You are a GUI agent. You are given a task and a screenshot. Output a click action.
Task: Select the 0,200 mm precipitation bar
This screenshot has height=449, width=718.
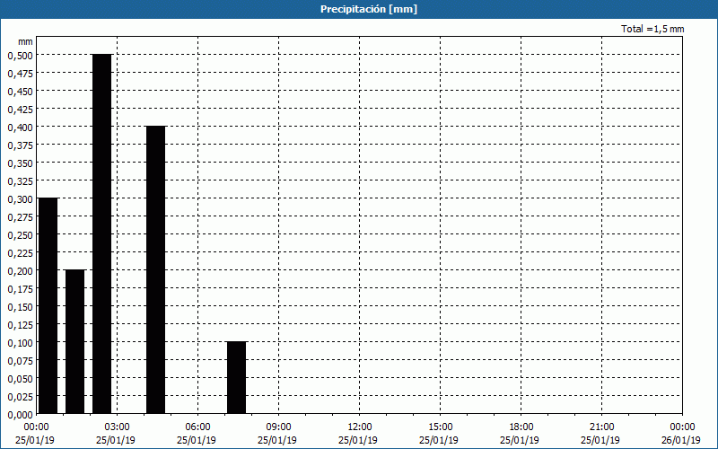[75, 342]
